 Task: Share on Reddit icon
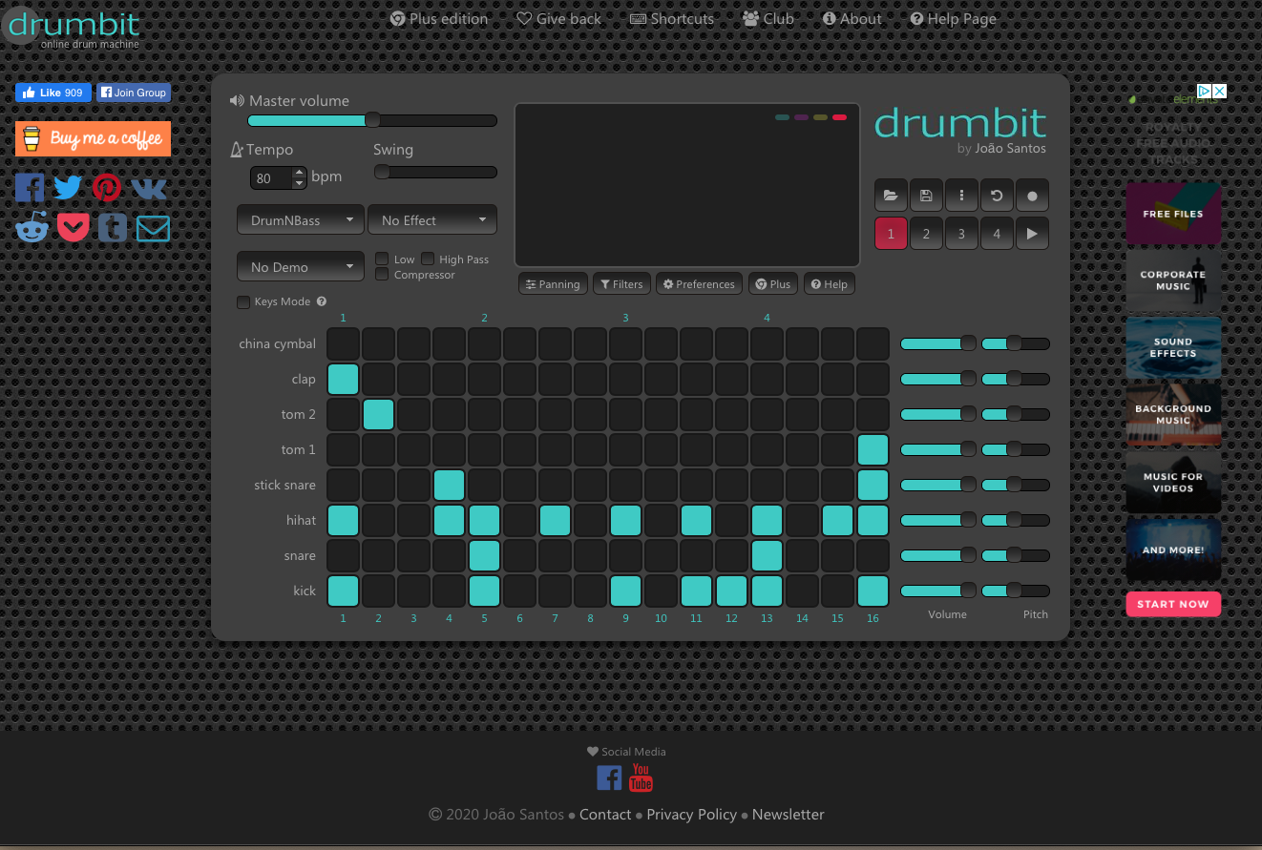(32, 227)
